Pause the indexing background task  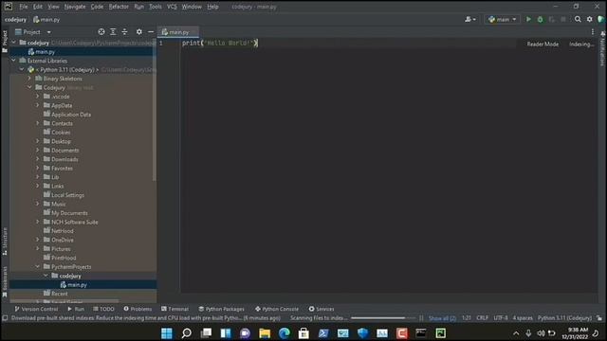click(x=421, y=318)
